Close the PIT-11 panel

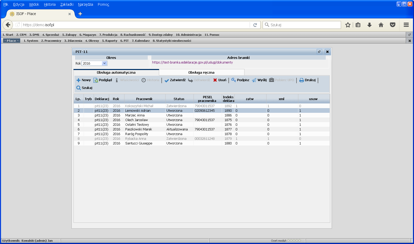tap(327, 52)
